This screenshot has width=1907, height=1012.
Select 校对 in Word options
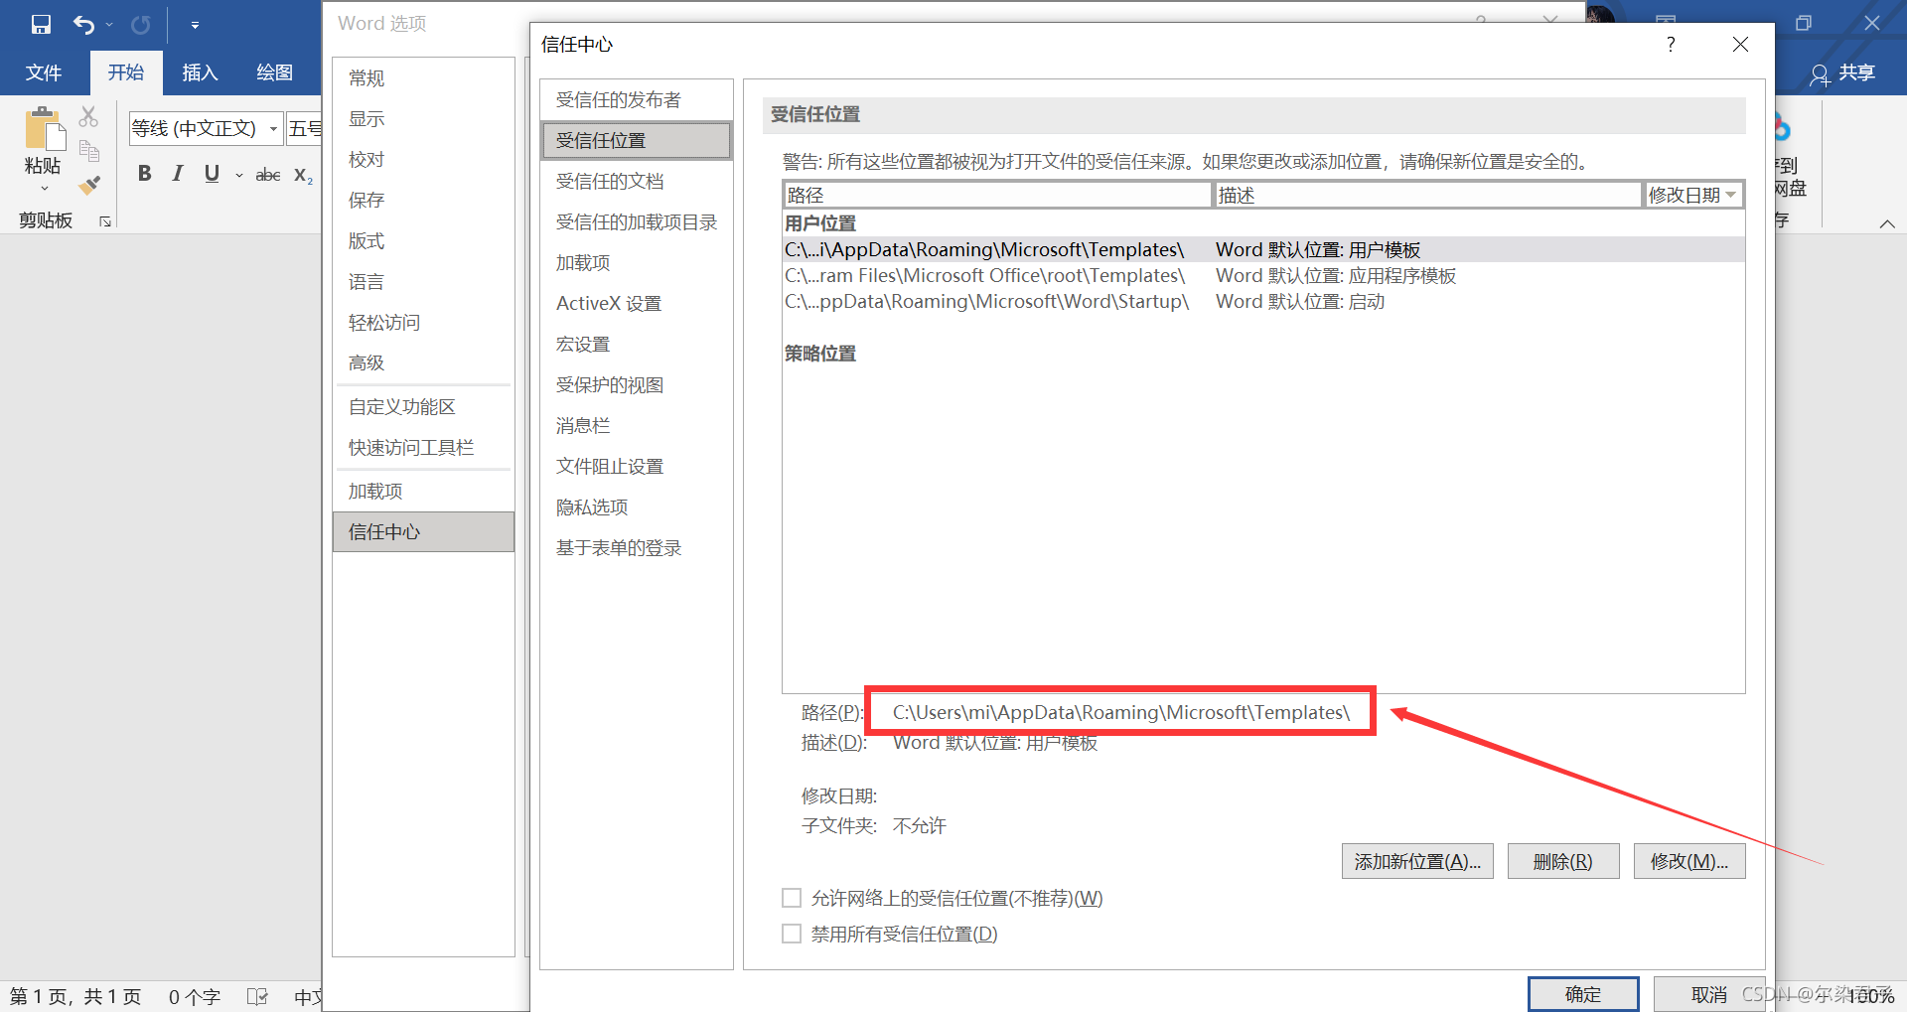click(x=423, y=160)
